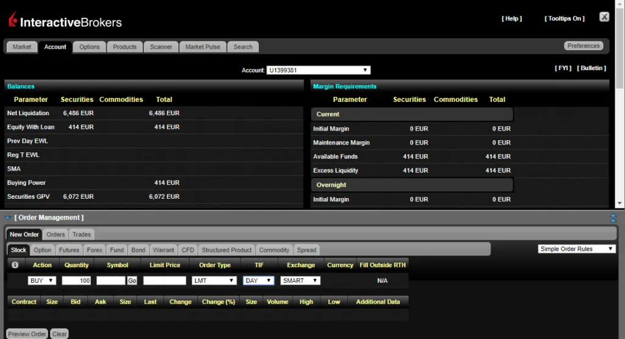625x339 pixels.
Task: Open the Products tab
Action: 125,47
